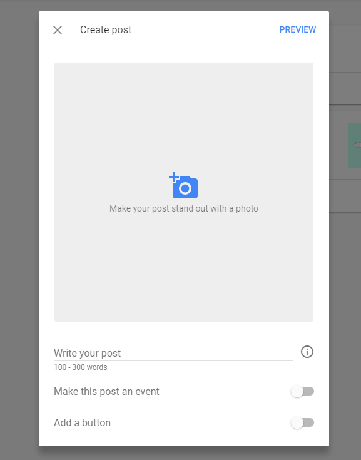Click the dimmed background left of dialog
Viewport: 361px width, 460px height.
19,230
